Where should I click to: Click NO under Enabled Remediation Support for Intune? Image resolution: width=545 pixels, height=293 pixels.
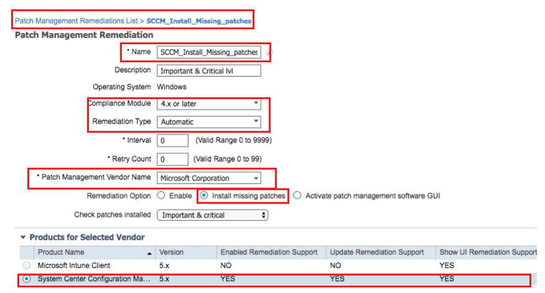point(226,266)
